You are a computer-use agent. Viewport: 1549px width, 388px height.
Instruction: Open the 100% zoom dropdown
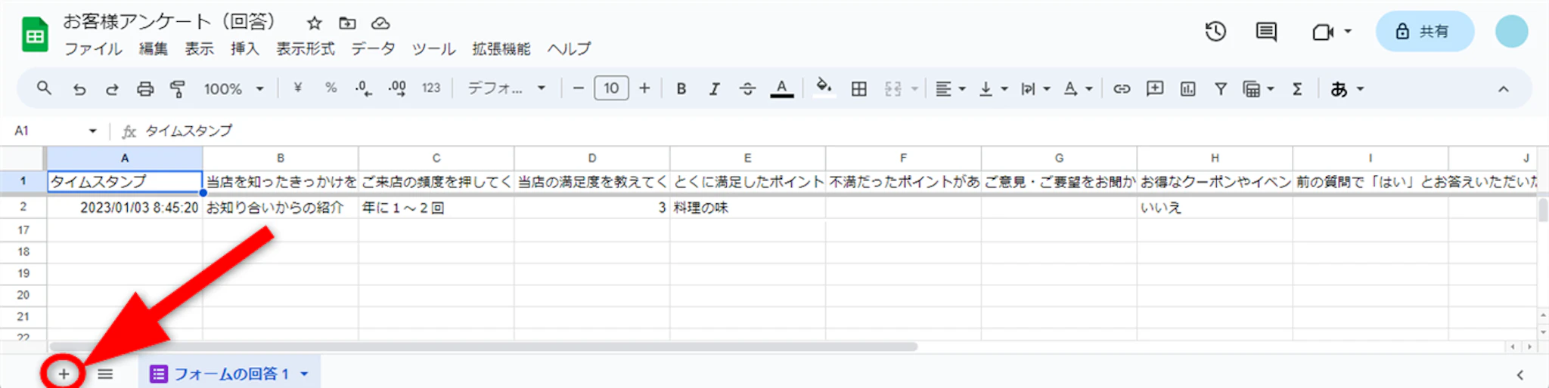[233, 89]
